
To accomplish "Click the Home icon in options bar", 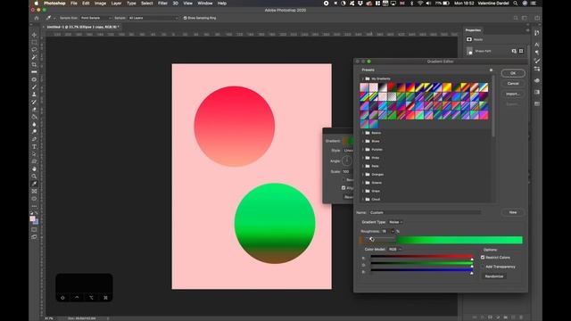I will point(37,18).
